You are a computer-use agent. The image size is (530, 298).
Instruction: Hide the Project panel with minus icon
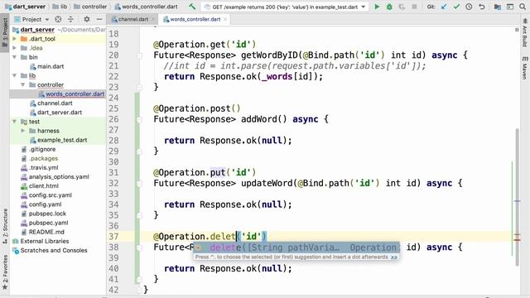coord(99,19)
